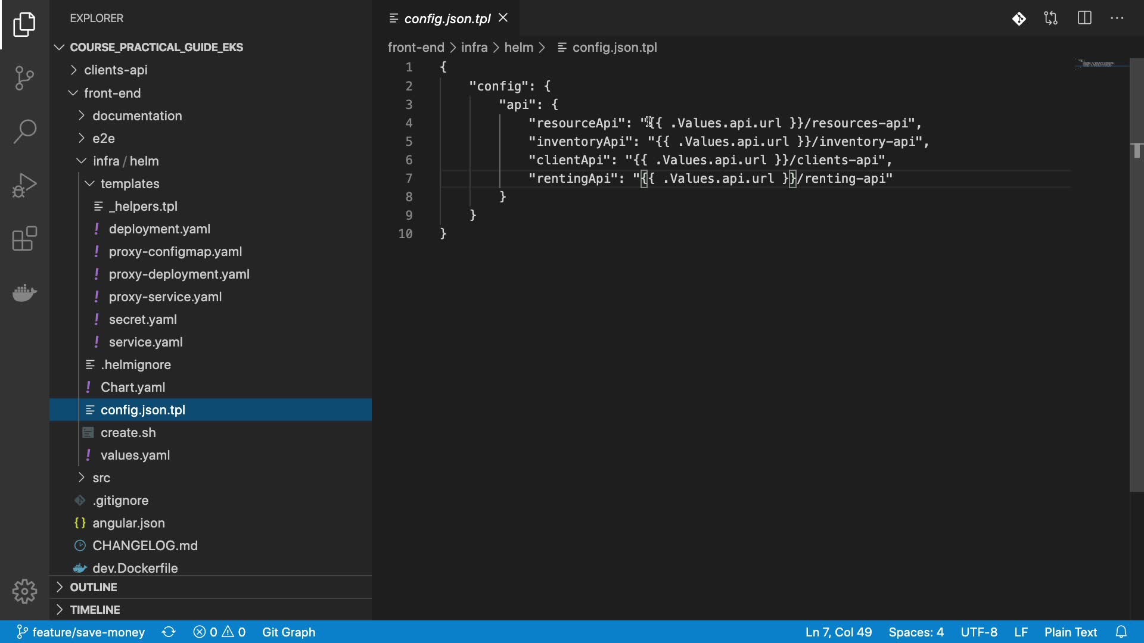Open values.yaml in the explorer
The width and height of the screenshot is (1144, 643).
(135, 455)
